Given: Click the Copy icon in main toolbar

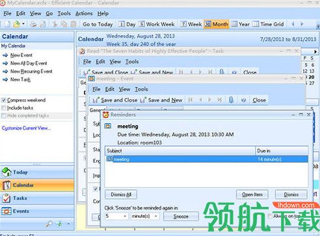Looking at the screenshot, I should point(64,24).
